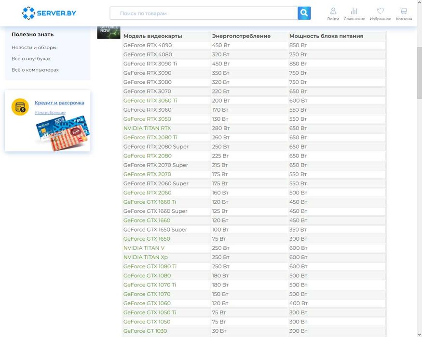Click the green GeForce GTX 1650 link
Image resolution: width=422 pixels, height=337 pixels.
pyautogui.click(x=147, y=239)
